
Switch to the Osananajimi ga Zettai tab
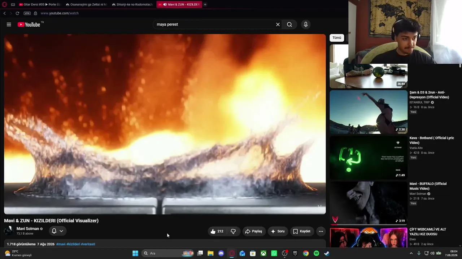[86, 5]
